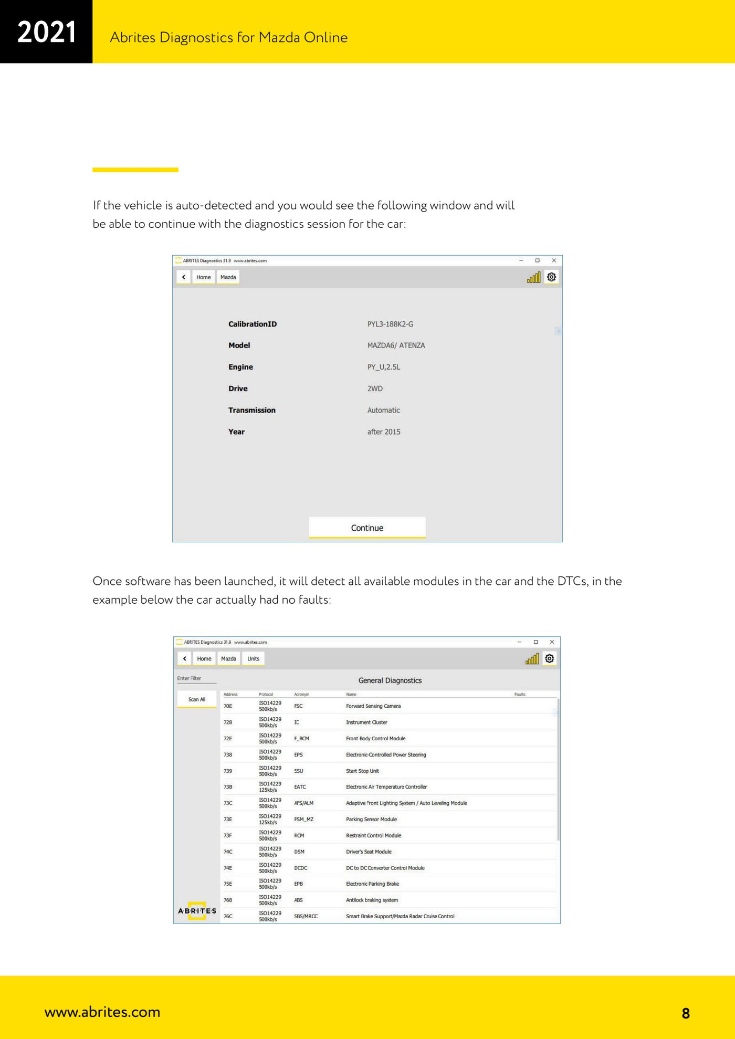
Task: Click model value MAZDA6/ ATENZA
Action: coord(396,345)
